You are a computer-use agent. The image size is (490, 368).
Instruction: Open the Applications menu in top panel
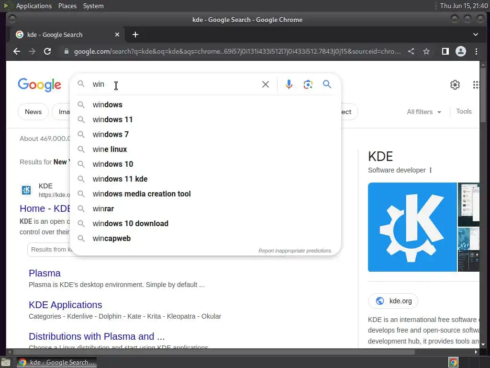[x=34, y=6]
